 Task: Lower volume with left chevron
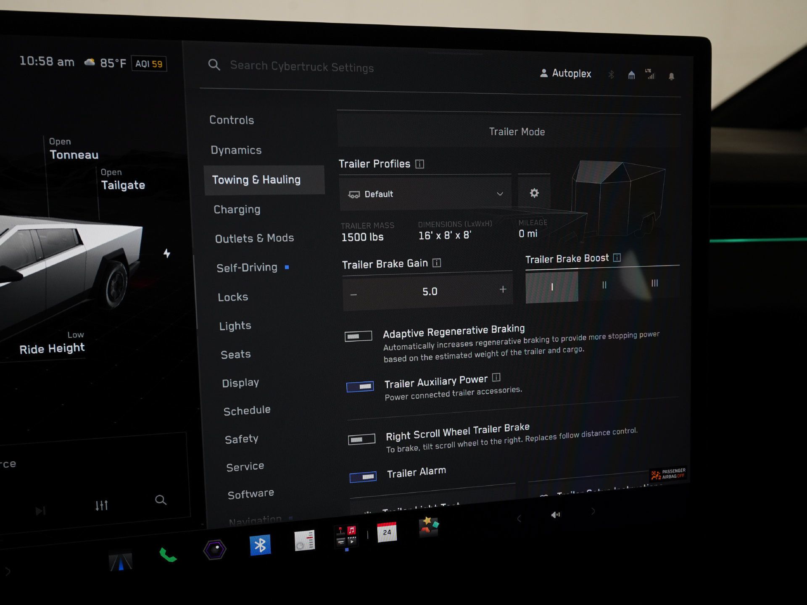519,518
